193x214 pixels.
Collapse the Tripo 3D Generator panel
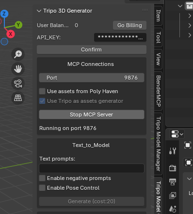point(39,11)
